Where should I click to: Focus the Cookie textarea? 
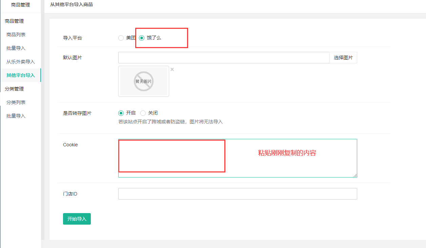[x=238, y=158]
